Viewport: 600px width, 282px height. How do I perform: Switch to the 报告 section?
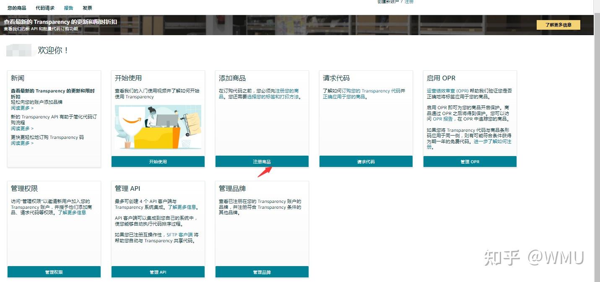[68, 7]
